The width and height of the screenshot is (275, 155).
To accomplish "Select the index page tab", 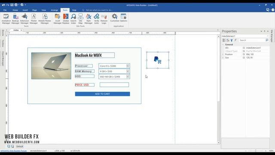I will pos(16,30).
